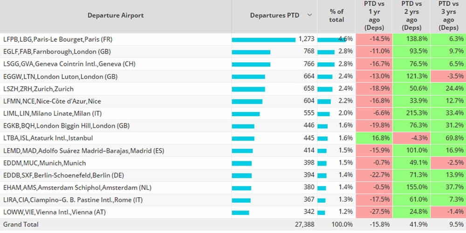
Task: Click the -27.5% cell for Vienna
Action: click(374, 212)
